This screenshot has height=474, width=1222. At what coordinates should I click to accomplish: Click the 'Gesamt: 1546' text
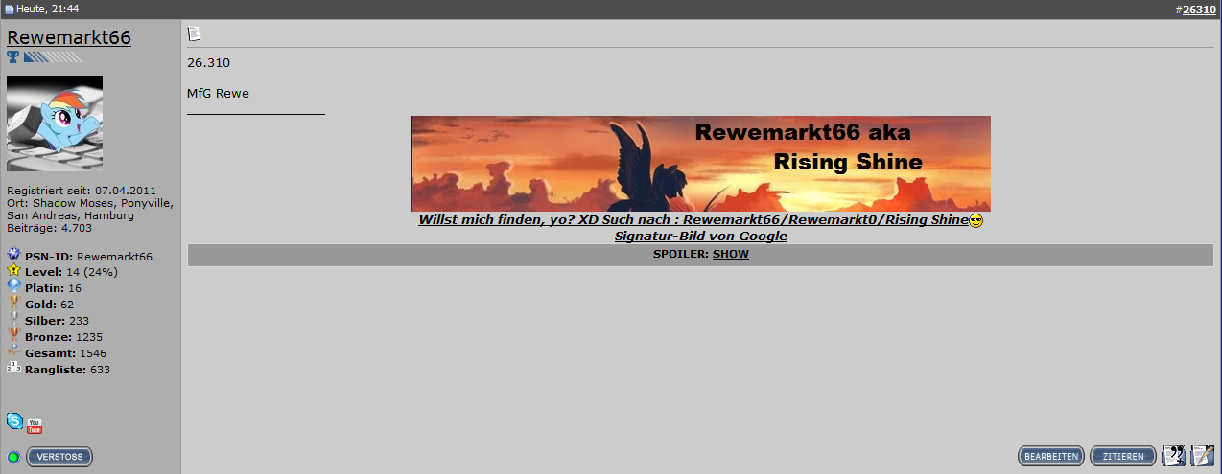(x=65, y=353)
